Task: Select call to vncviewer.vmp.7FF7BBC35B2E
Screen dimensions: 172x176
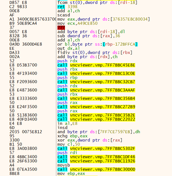Action: pyautogui.click(x=96, y=115)
